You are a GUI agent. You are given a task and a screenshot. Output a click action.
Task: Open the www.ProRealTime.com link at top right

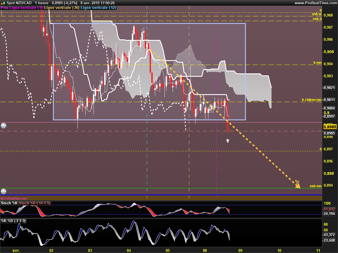tap(315, 3)
